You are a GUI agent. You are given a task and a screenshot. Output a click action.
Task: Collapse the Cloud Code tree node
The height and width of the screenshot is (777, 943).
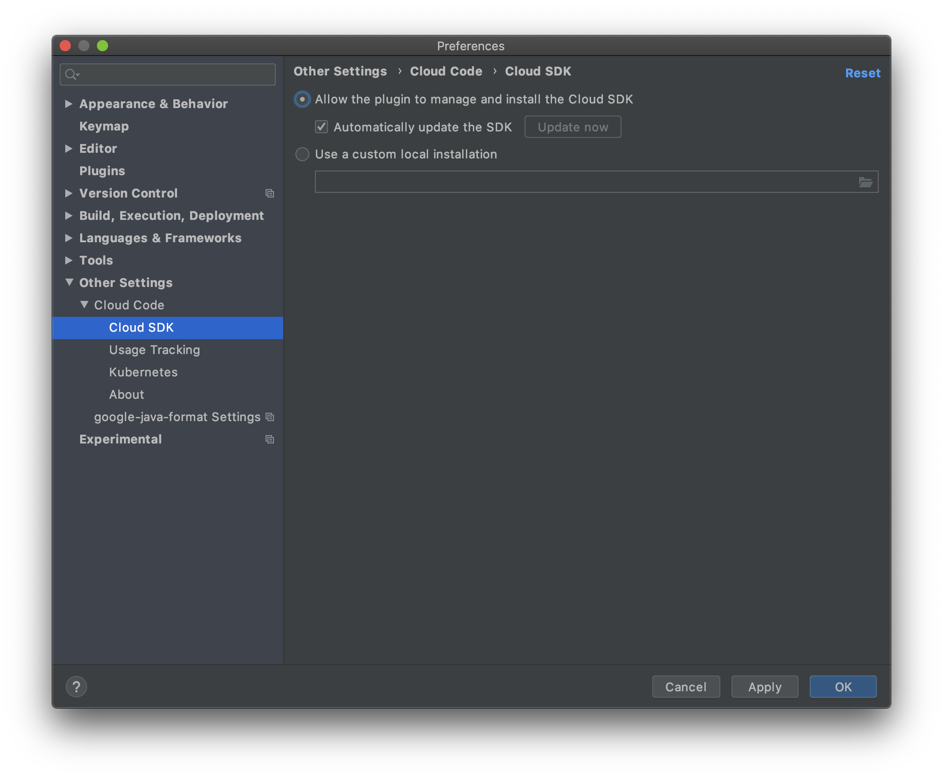tap(84, 305)
